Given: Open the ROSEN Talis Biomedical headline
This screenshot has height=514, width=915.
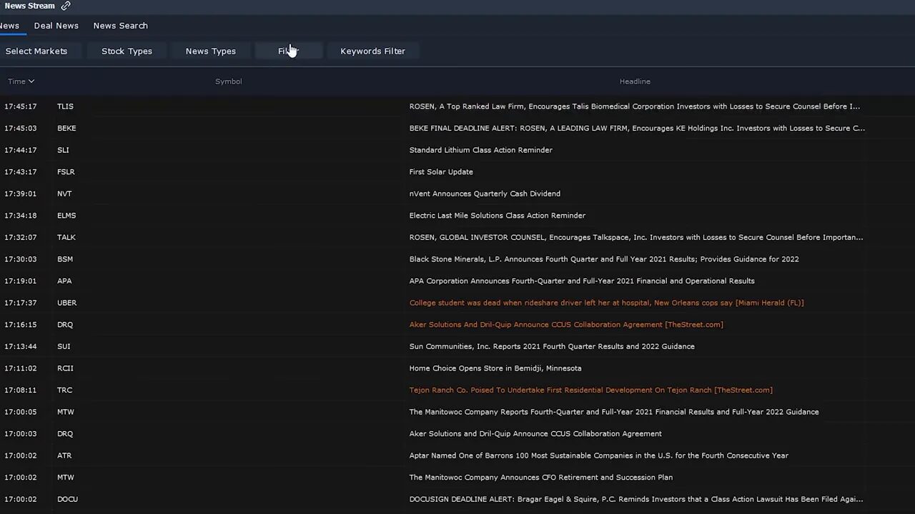Looking at the screenshot, I should point(634,106).
